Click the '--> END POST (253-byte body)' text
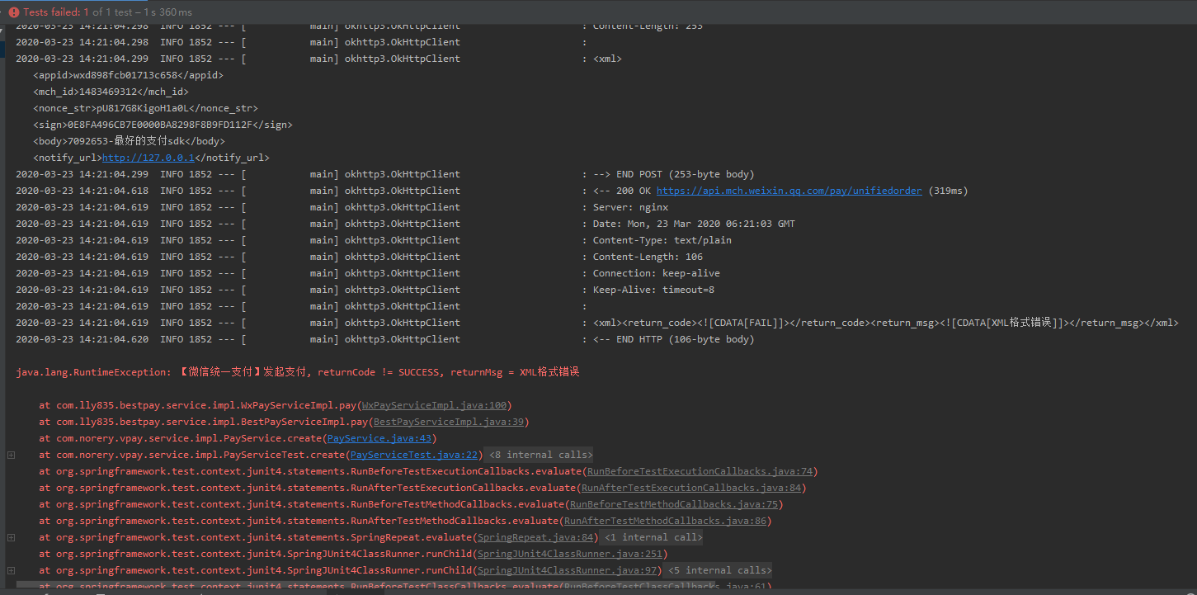 pyautogui.click(x=673, y=174)
